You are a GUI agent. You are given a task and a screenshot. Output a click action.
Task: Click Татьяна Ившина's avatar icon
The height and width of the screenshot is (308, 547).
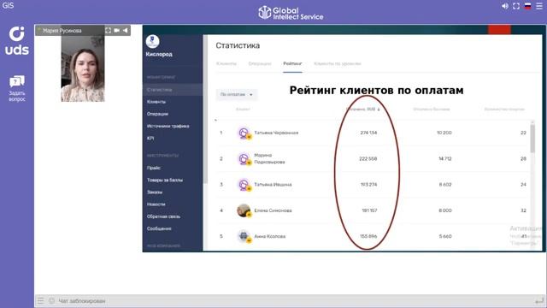pos(244,185)
